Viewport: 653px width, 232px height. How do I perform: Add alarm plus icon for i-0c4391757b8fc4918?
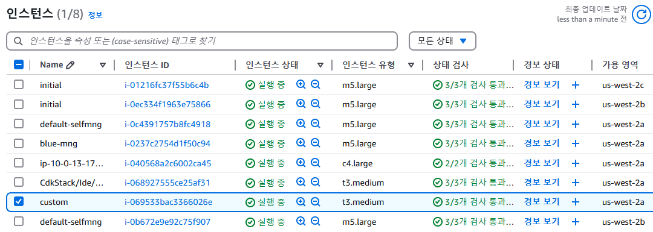[x=576, y=124]
